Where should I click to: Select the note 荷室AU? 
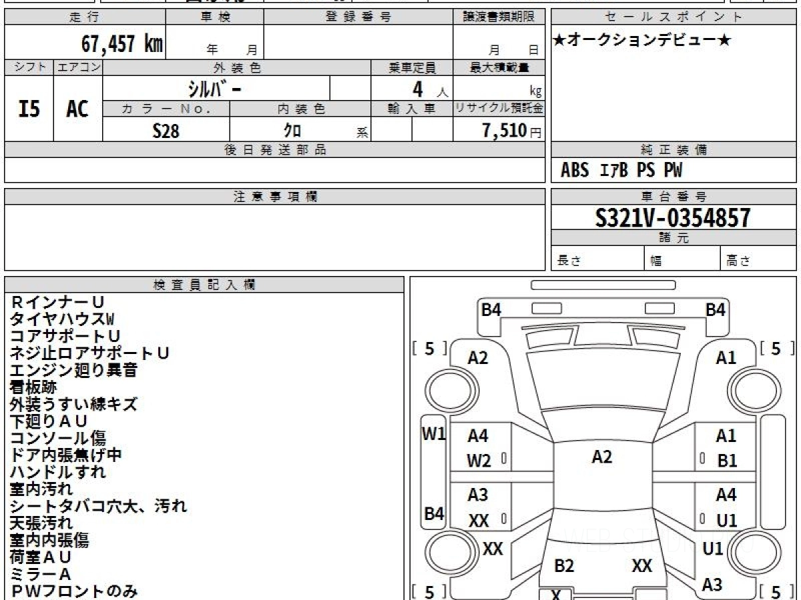pyautogui.click(x=40, y=557)
